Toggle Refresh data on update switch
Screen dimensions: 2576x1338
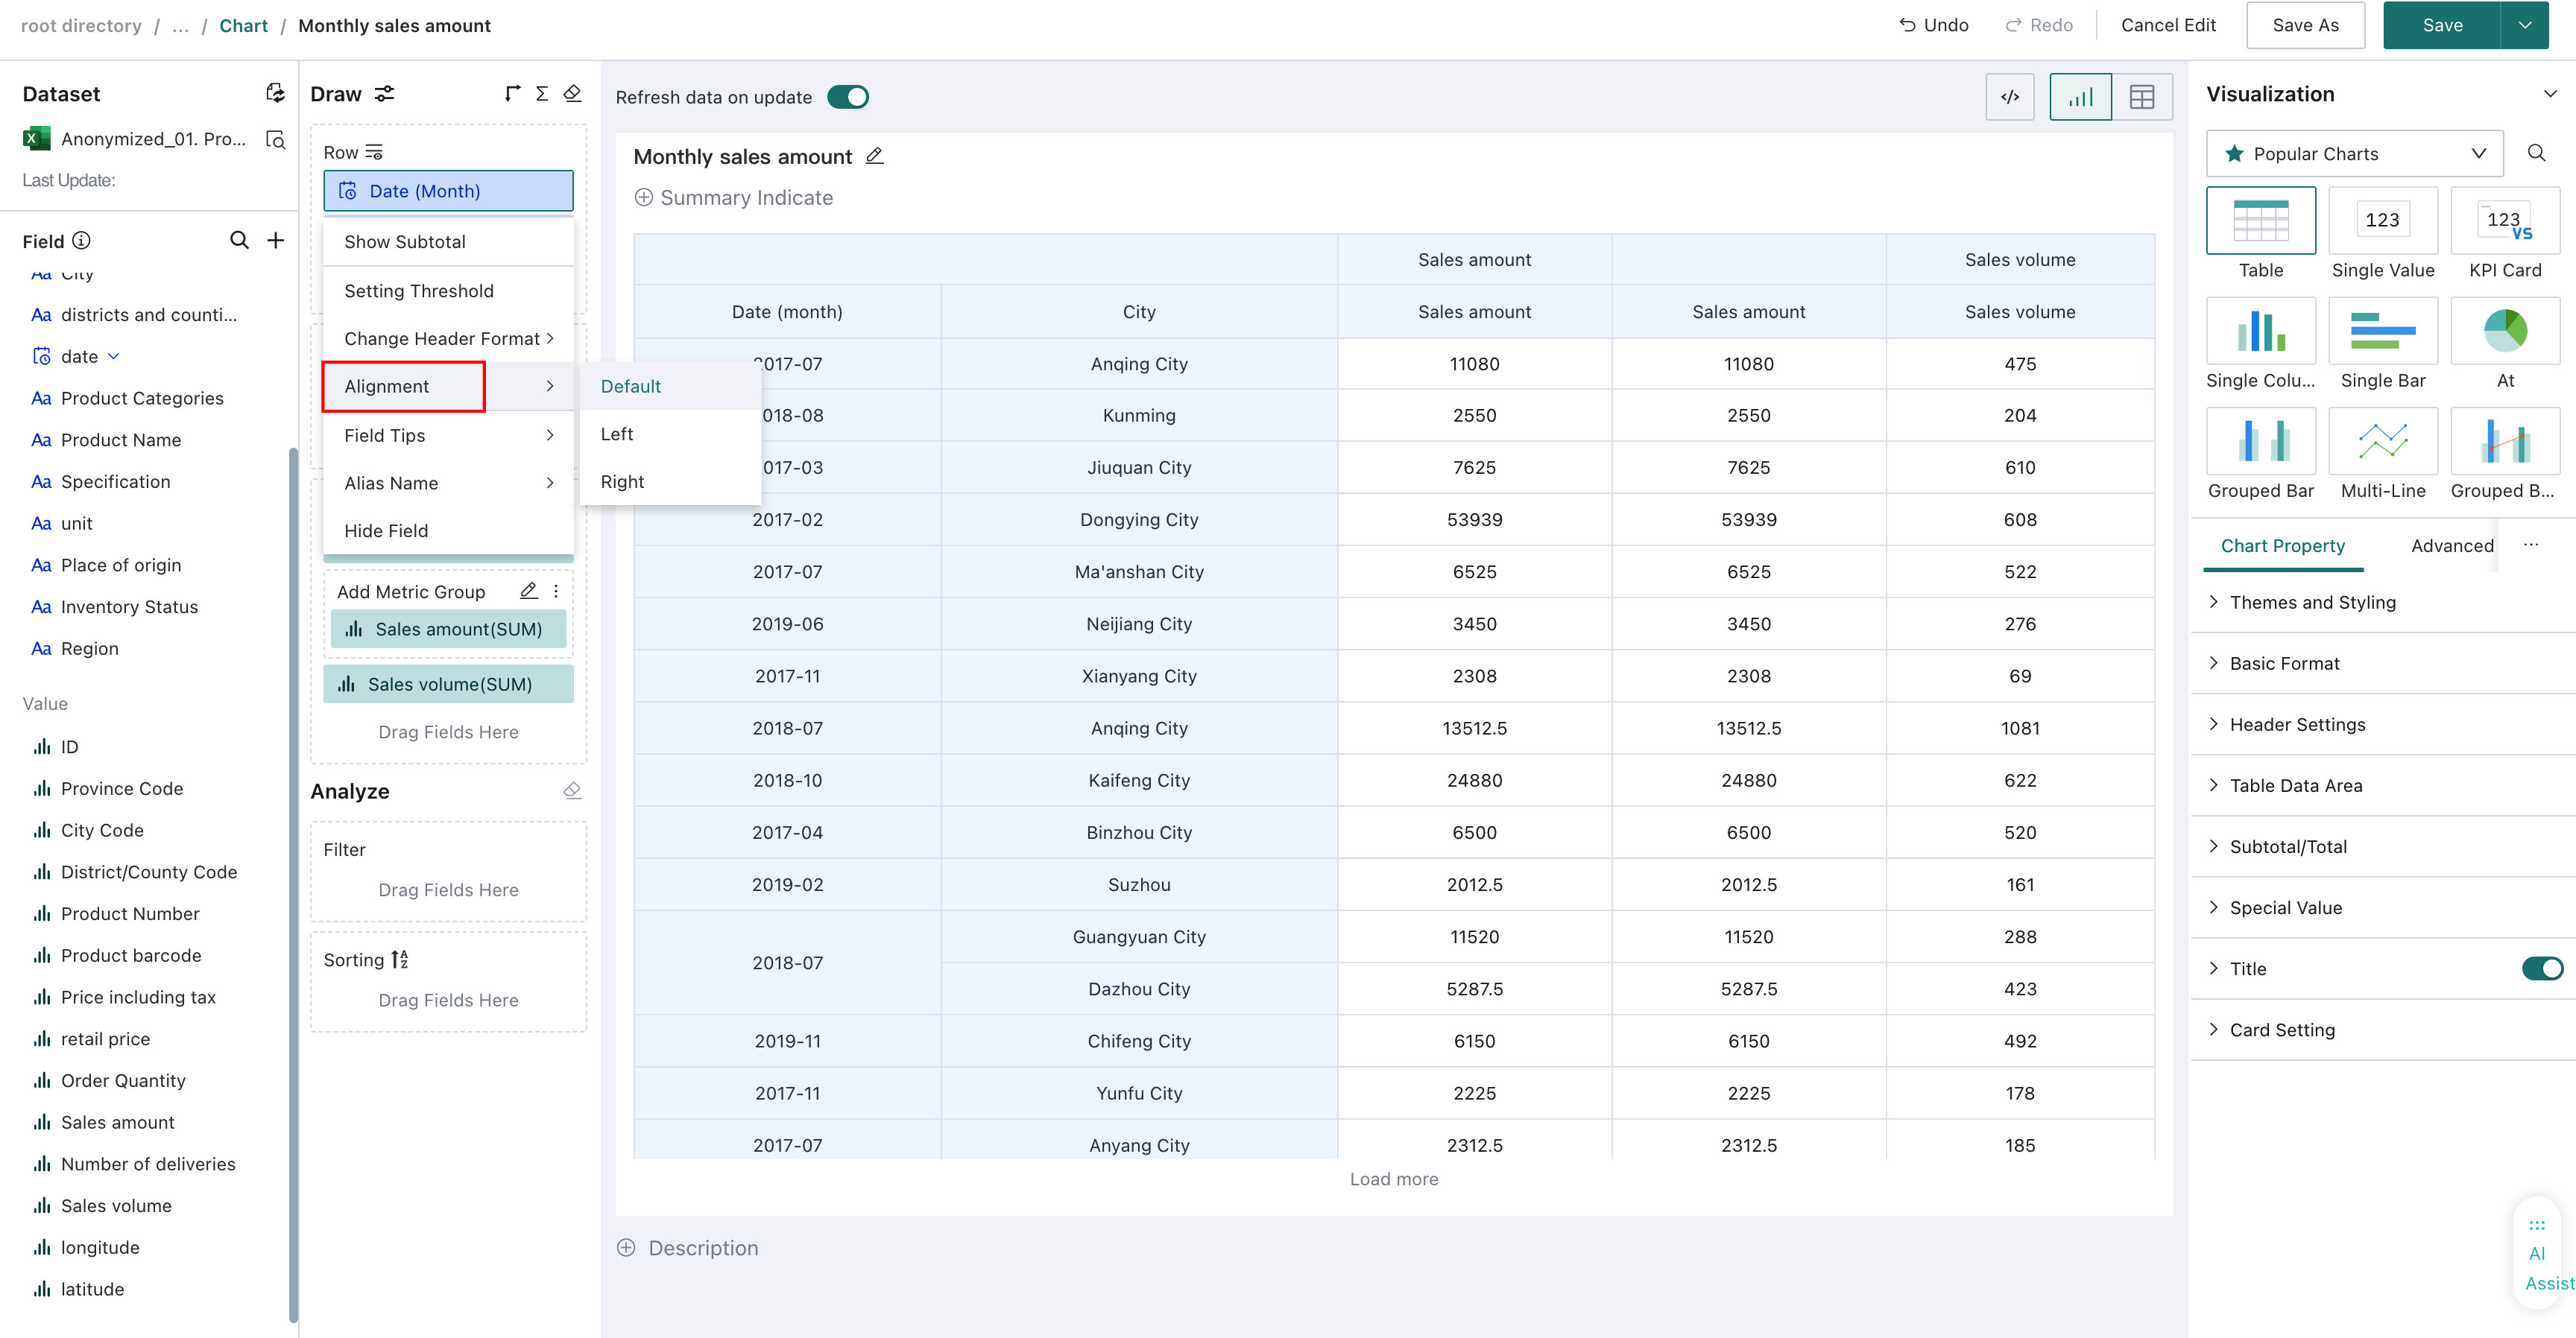848,97
